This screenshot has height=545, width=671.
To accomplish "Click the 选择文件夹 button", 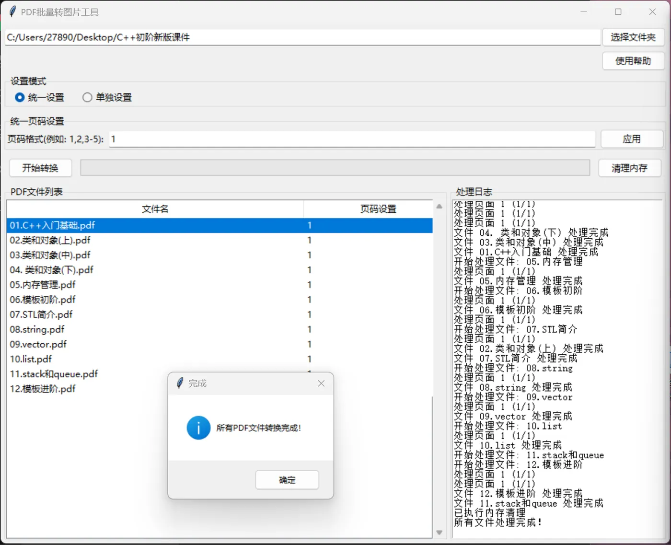I will pos(633,37).
